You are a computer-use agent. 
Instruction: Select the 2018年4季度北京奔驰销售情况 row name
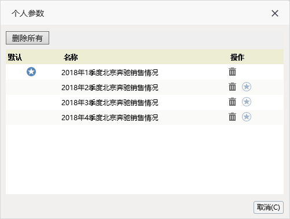pos(110,118)
